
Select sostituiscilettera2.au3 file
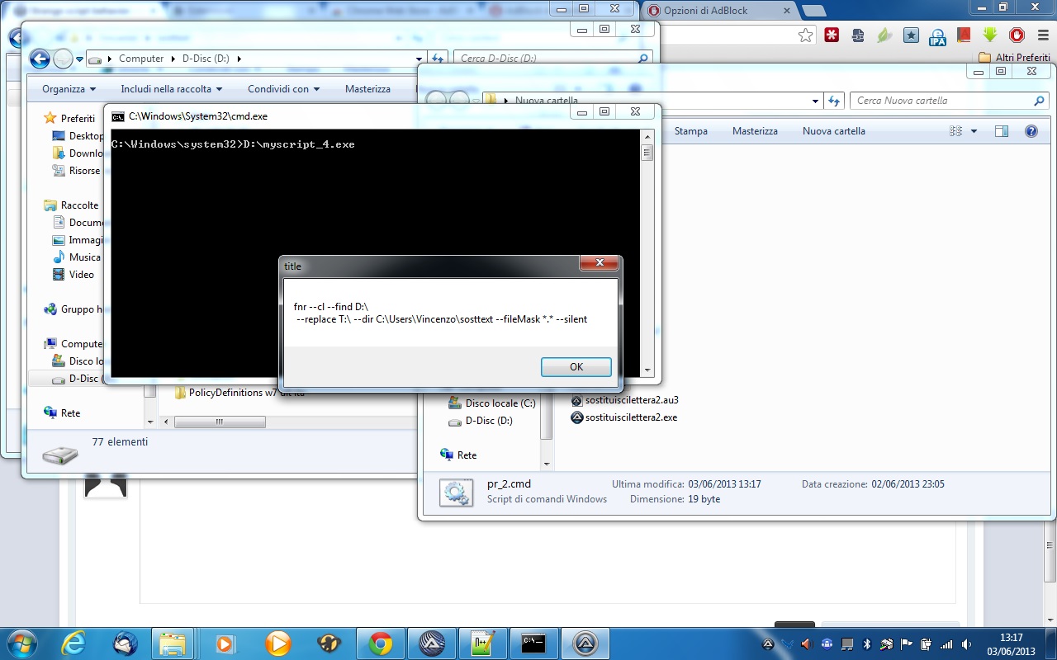tap(624, 400)
